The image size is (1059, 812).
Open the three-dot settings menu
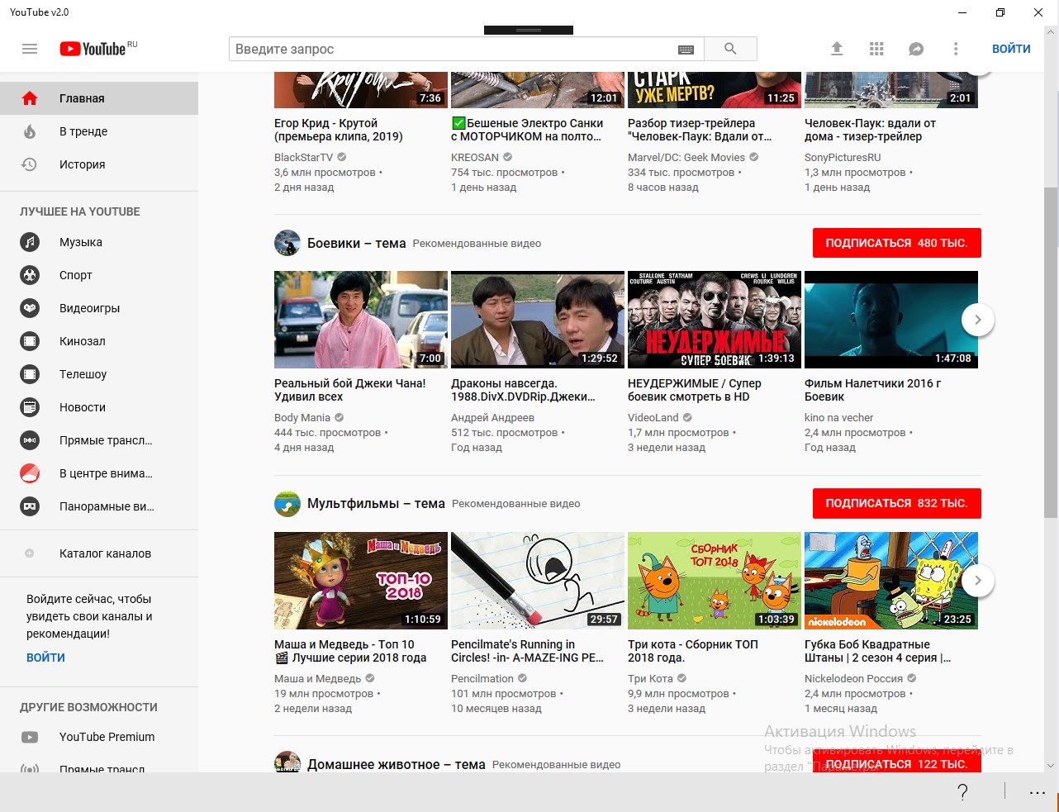pos(956,49)
